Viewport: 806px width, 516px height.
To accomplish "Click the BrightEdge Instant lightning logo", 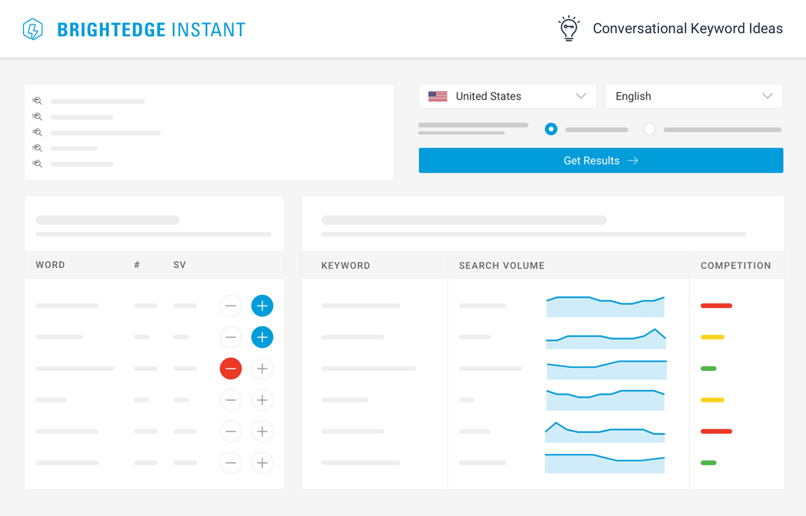I will click(33, 29).
